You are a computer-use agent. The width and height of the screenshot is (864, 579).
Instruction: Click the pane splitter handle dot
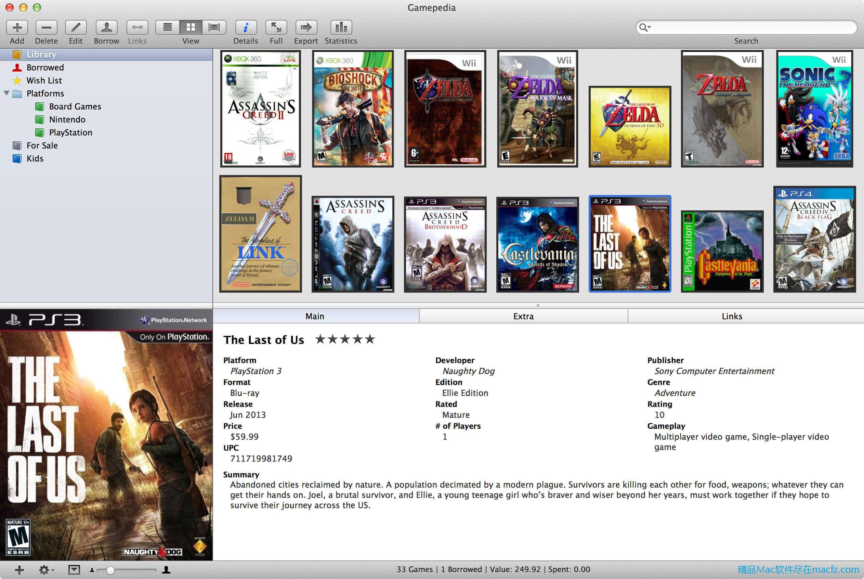tap(538, 305)
